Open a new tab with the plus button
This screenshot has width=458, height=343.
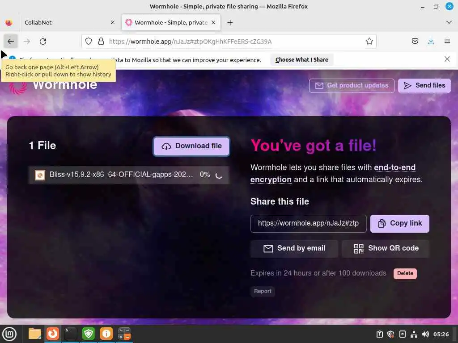[230, 22]
